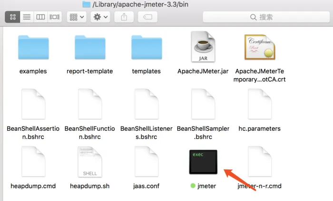333x201 pixels.
Task: Switch to cover flow view
Action: [55, 17]
